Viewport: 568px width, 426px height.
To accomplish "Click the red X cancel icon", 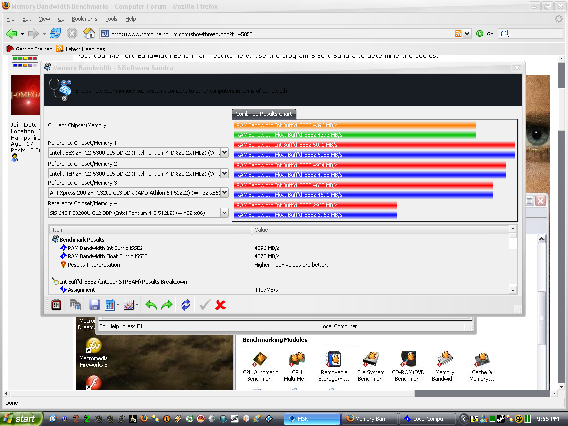I will (x=221, y=305).
